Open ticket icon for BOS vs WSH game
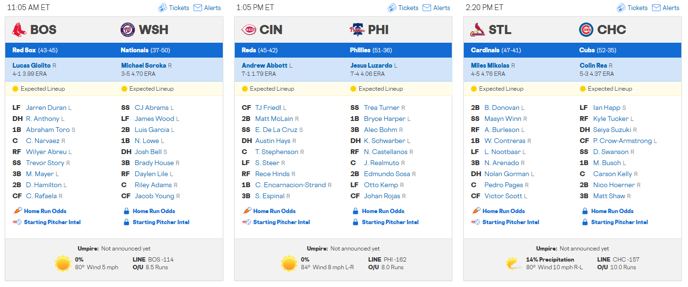The width and height of the screenshot is (688, 287). coord(163,8)
